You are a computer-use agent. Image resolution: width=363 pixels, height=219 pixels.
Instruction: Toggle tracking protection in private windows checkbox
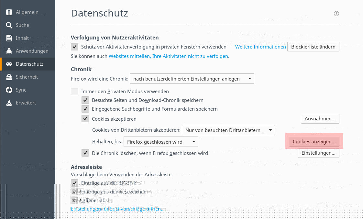[75, 47]
